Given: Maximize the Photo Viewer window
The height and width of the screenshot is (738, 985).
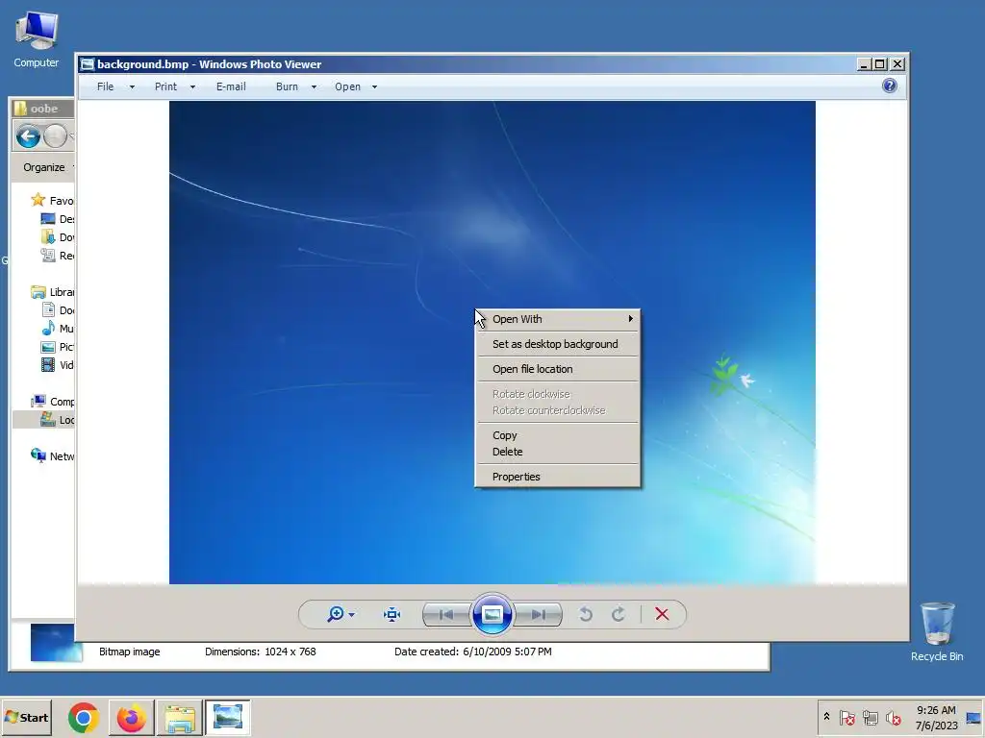Looking at the screenshot, I should click(880, 64).
